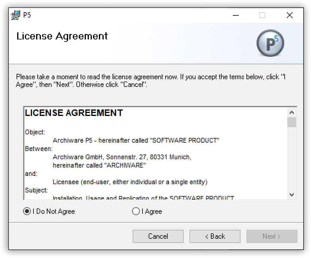Click the license scrollbar up arrow

pos(292,113)
